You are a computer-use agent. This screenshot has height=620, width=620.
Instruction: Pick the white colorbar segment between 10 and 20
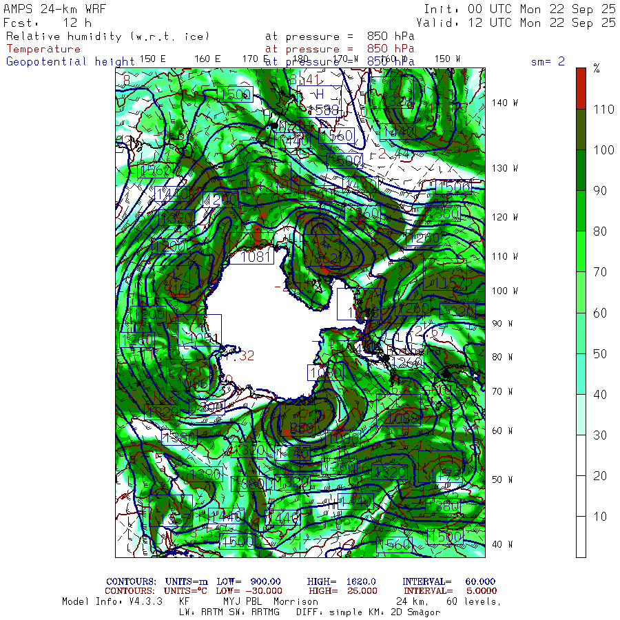click(581, 496)
